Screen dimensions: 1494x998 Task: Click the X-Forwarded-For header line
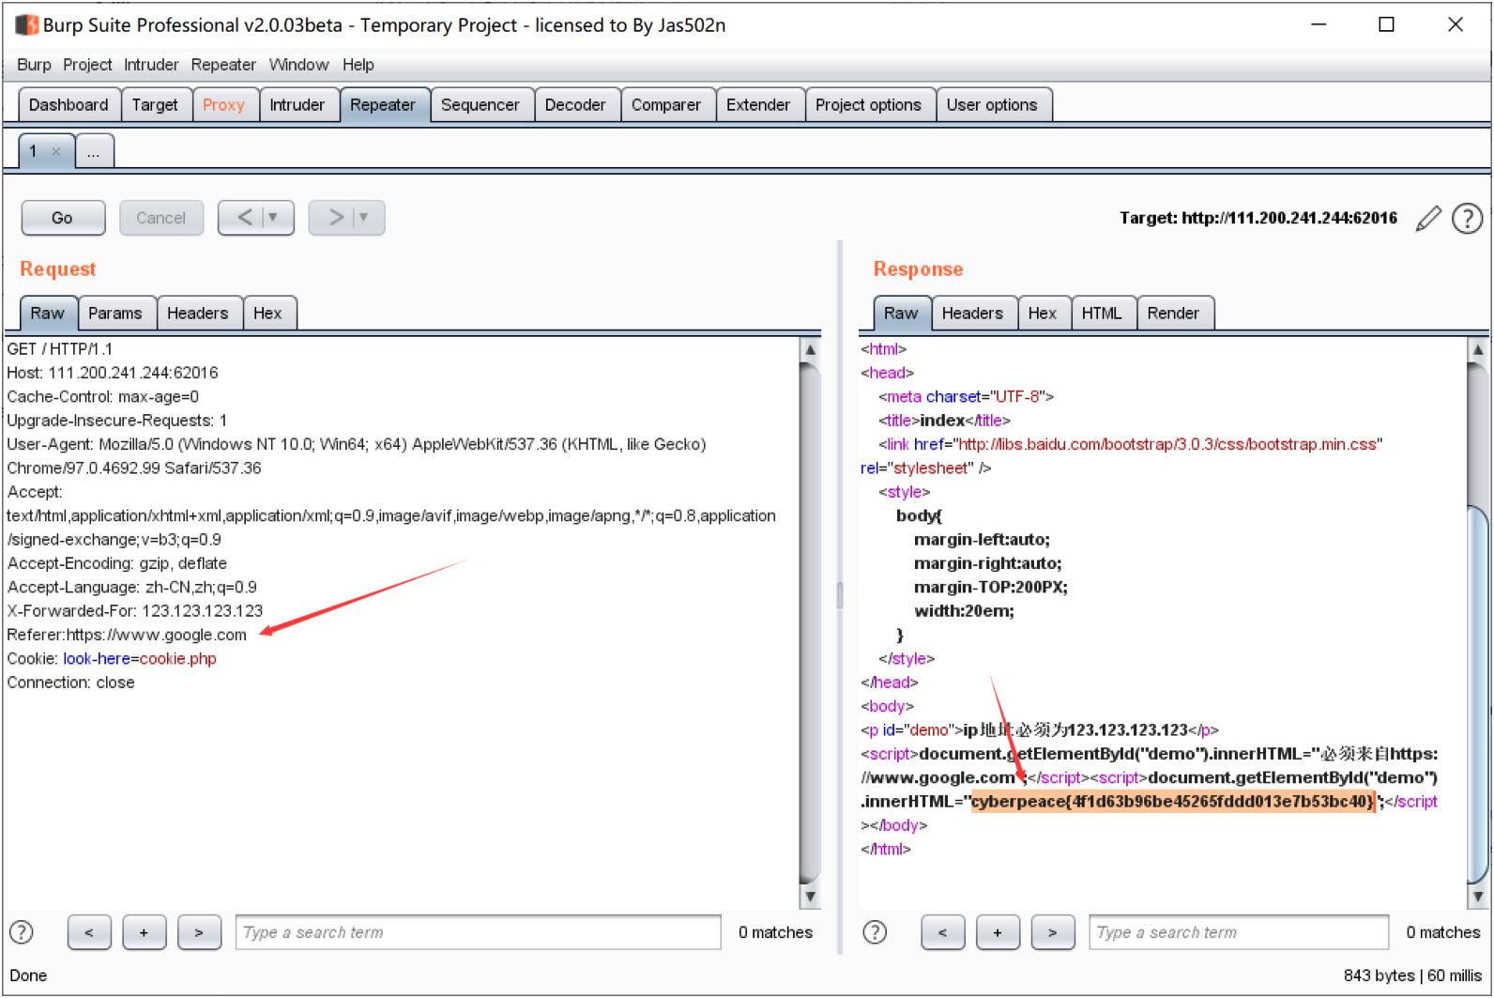click(135, 611)
